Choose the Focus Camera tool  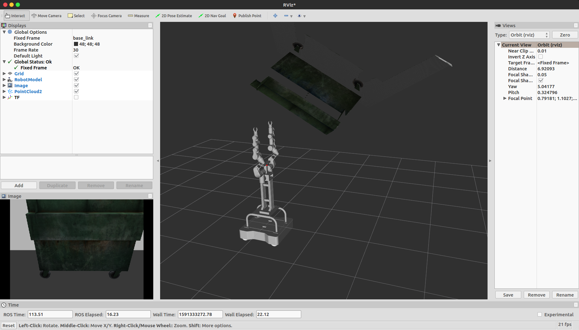[106, 16]
